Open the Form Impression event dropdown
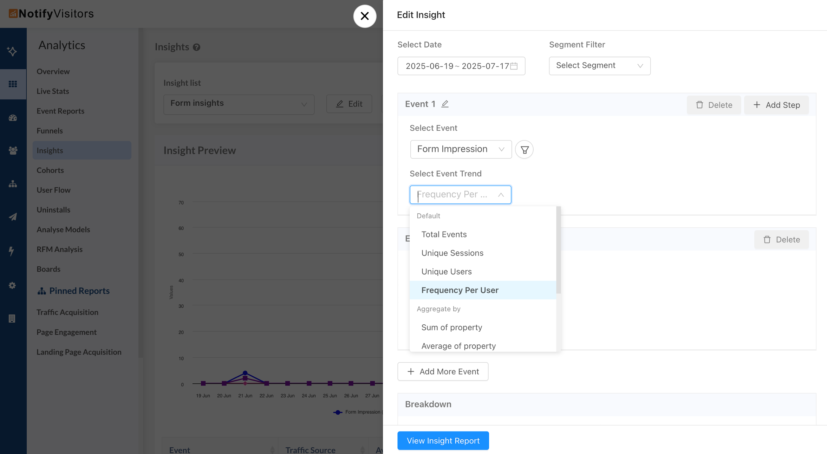Screen dimensions: 827x454 coord(461,149)
